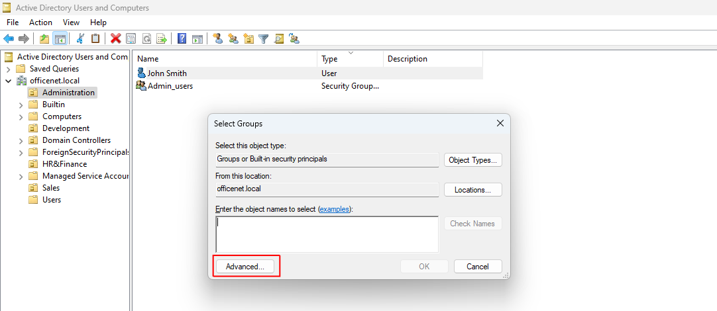Screen dimensions: 717x311
Task: Click the Up one level folder icon
Action: 44,39
